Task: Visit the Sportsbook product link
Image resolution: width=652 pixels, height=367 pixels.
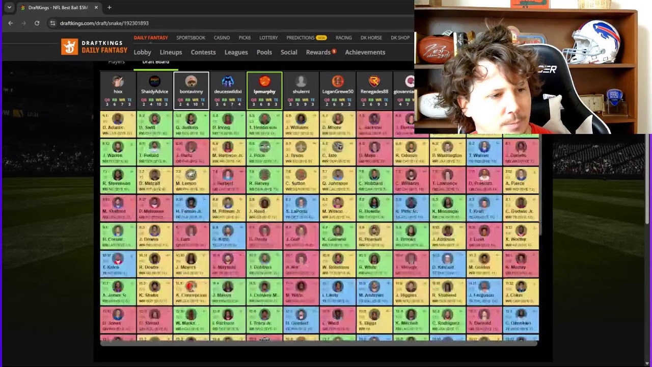Action: [x=191, y=38]
